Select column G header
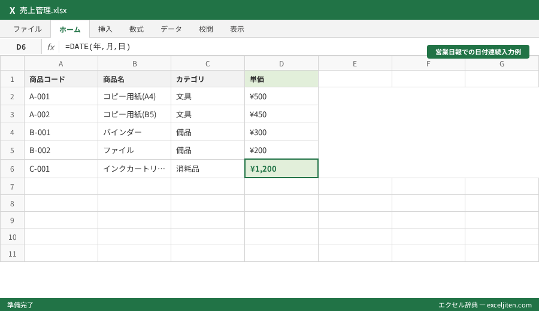 pos(502,63)
